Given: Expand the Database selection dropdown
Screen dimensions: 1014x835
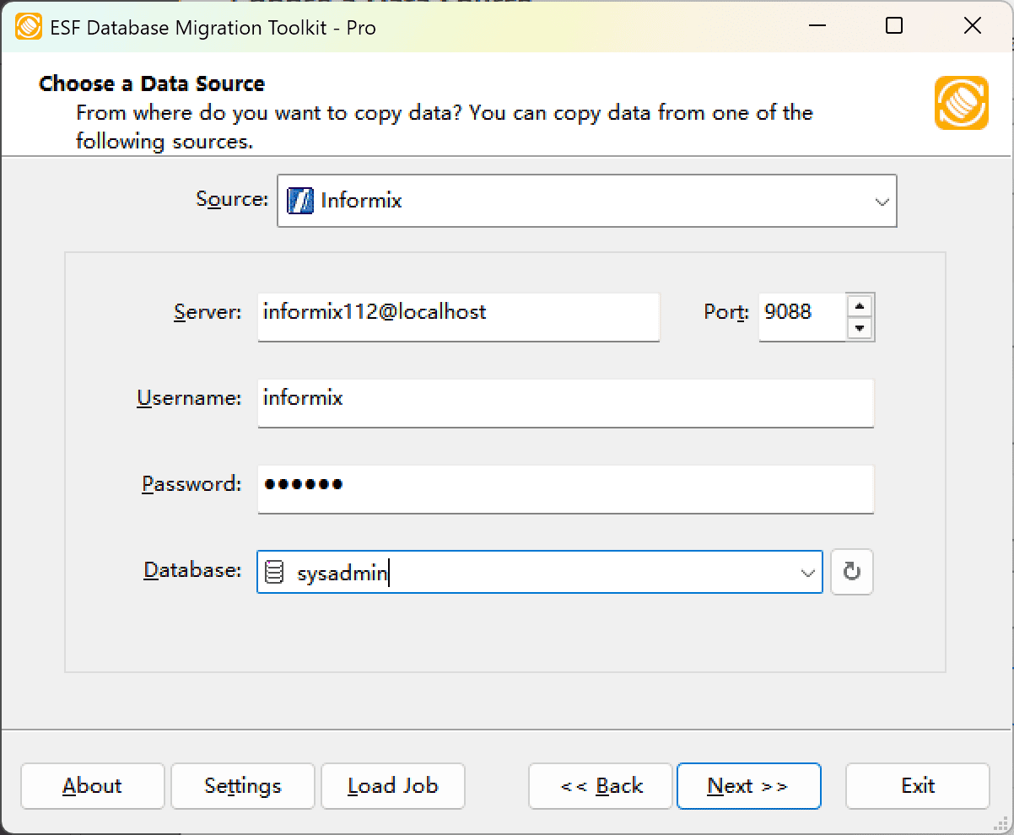Looking at the screenshot, I should (807, 572).
